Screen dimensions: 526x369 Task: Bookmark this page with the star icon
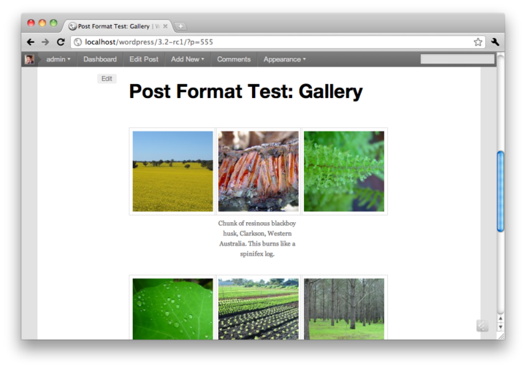(x=478, y=42)
